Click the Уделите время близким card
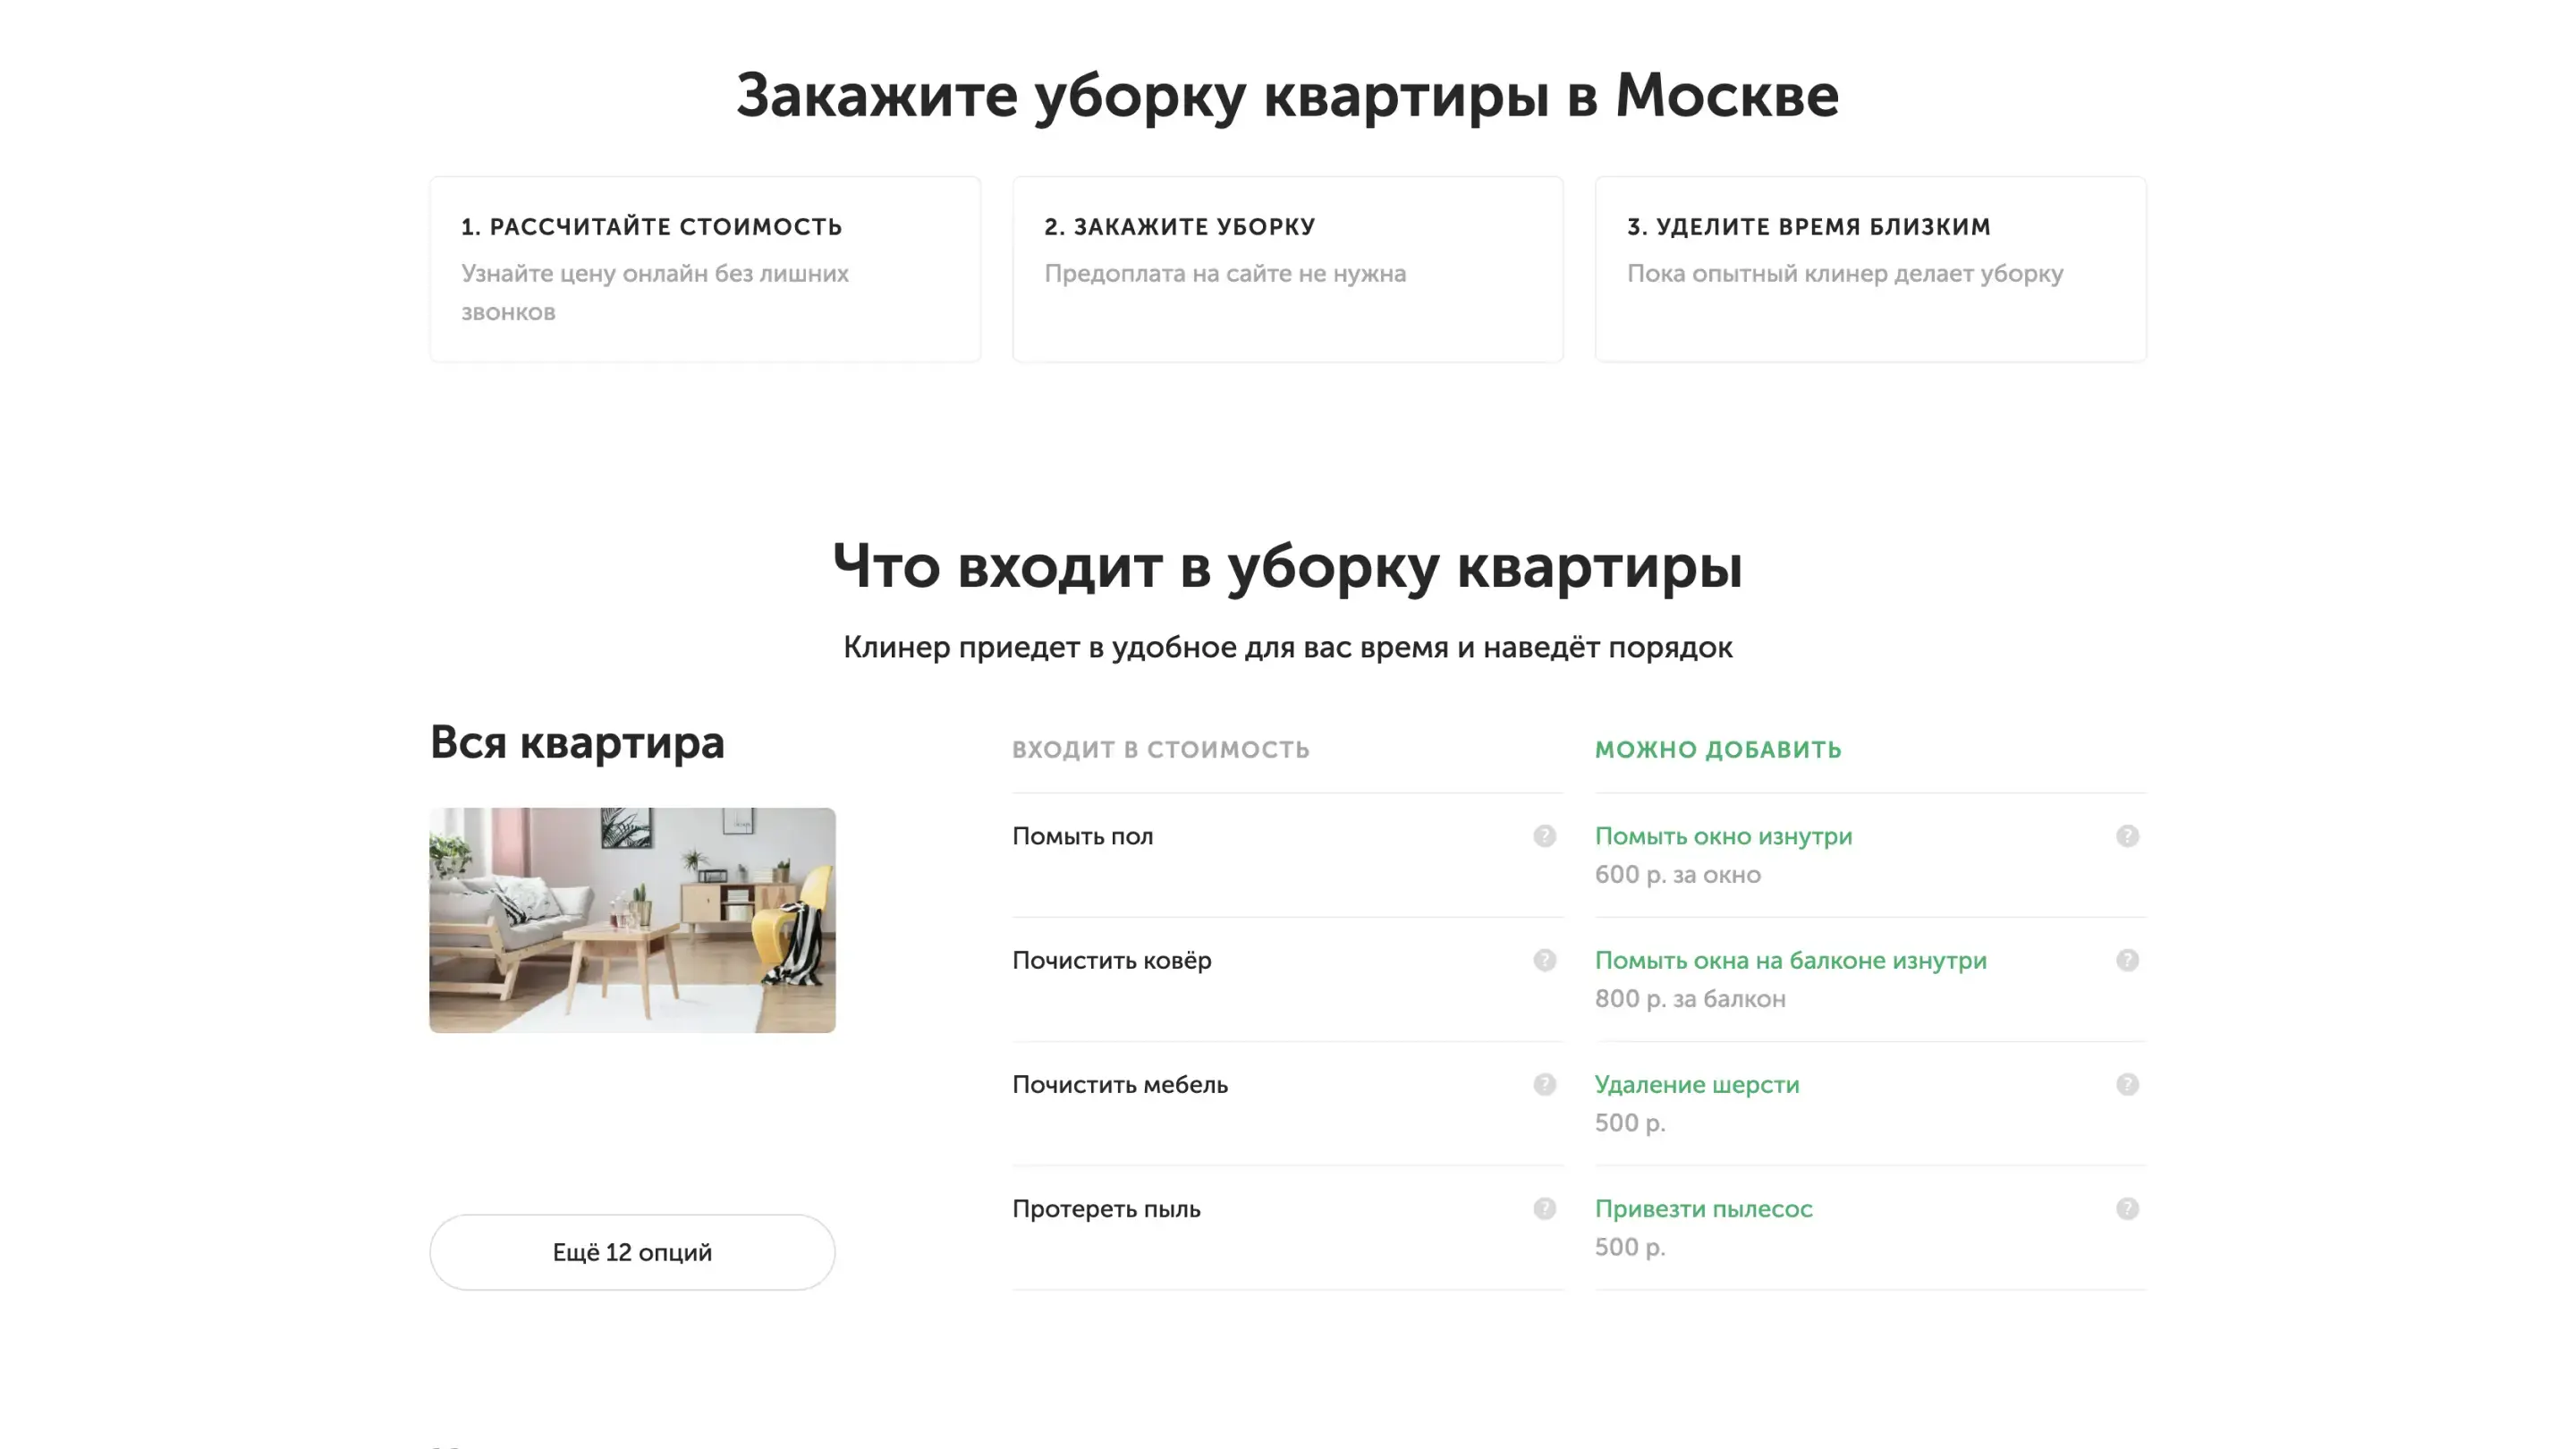 coord(1870,269)
